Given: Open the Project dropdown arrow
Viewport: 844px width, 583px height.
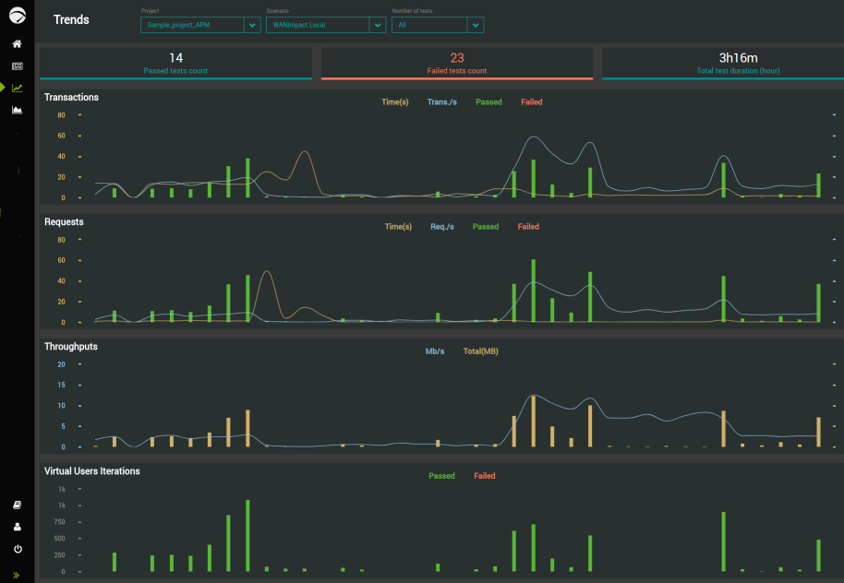Looking at the screenshot, I should point(252,25).
